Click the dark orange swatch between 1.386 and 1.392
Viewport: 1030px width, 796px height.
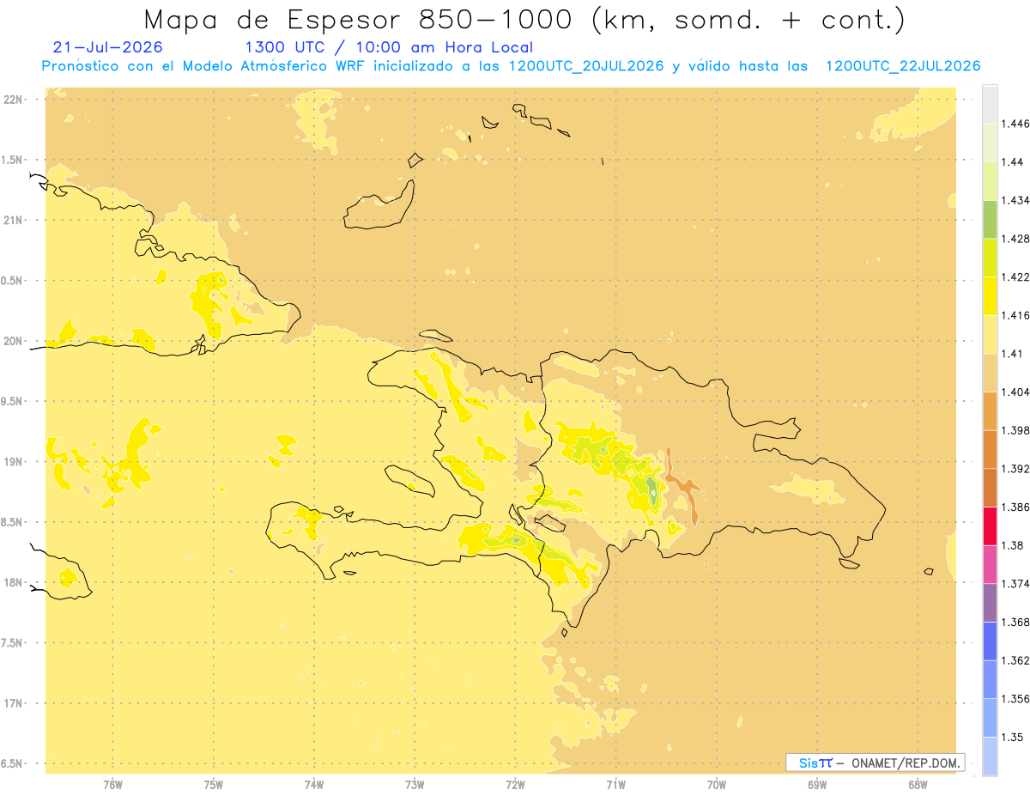click(x=990, y=488)
